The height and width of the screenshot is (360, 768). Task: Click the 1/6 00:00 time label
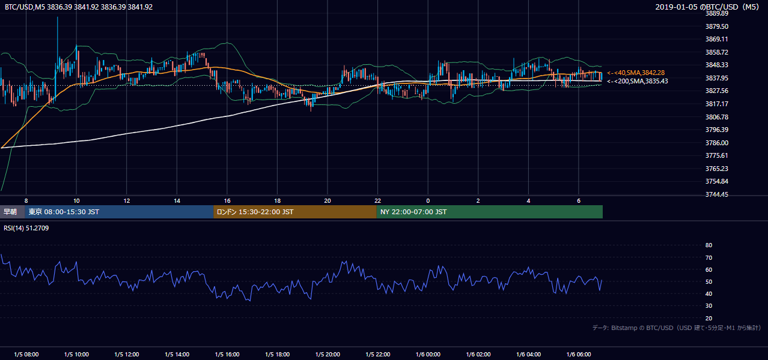tap(428, 355)
